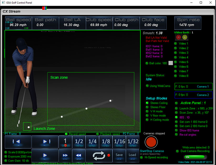Click the Spin rate readout
The width and height of the screenshot is (216, 165).
[188, 23]
